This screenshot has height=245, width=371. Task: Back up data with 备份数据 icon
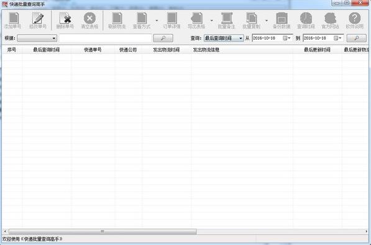click(x=282, y=21)
